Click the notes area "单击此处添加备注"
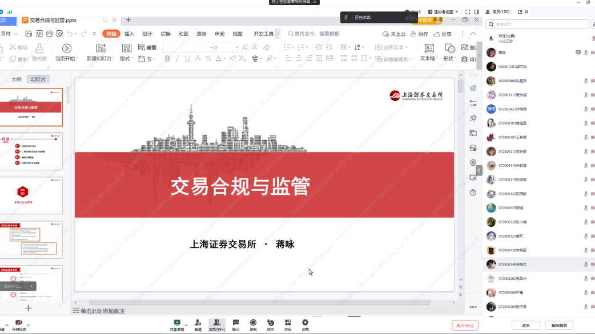The image size is (595, 334). (x=102, y=311)
